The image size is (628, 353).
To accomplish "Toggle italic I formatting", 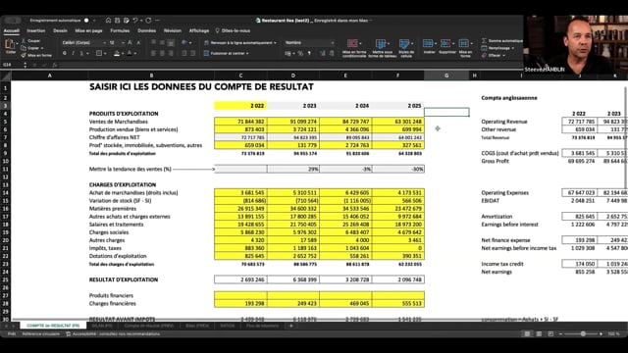I will click(73, 53).
